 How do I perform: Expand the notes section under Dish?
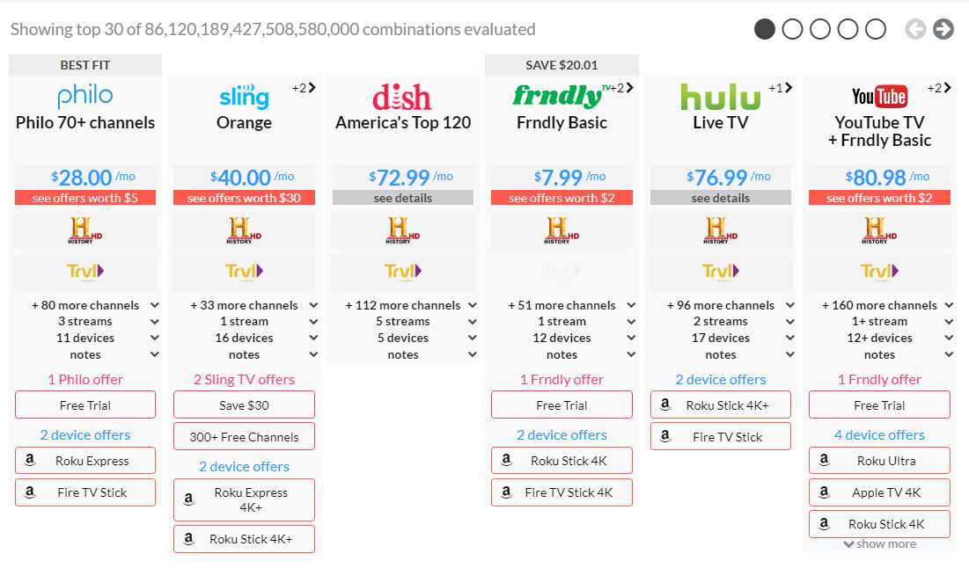pyautogui.click(x=402, y=354)
